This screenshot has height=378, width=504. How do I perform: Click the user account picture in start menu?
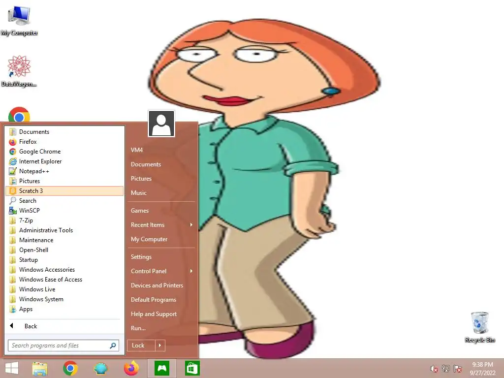[x=161, y=124]
